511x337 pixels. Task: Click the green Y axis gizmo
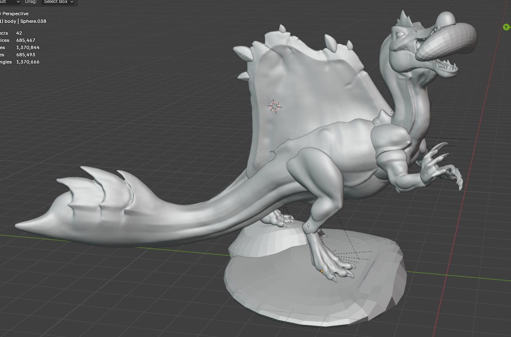[x=505, y=27]
